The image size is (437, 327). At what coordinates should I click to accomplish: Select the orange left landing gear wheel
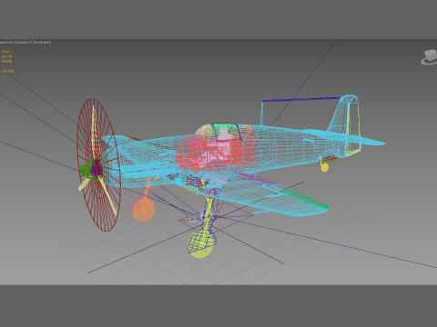[x=144, y=209]
